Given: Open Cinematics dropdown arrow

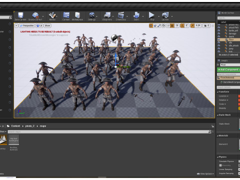Looking at the screenshot, I should click(127, 16).
